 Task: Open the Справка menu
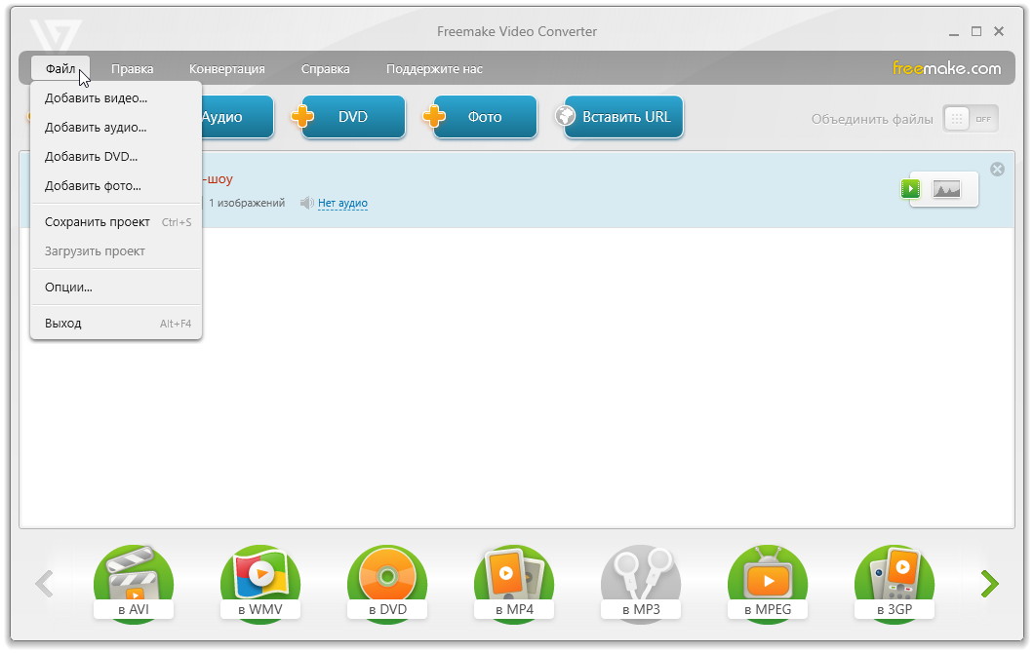point(325,68)
